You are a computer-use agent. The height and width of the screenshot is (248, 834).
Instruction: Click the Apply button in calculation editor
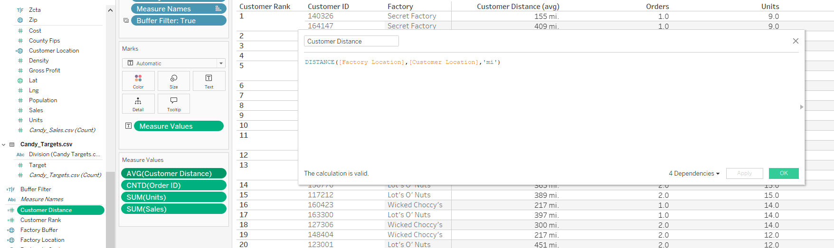coord(744,173)
